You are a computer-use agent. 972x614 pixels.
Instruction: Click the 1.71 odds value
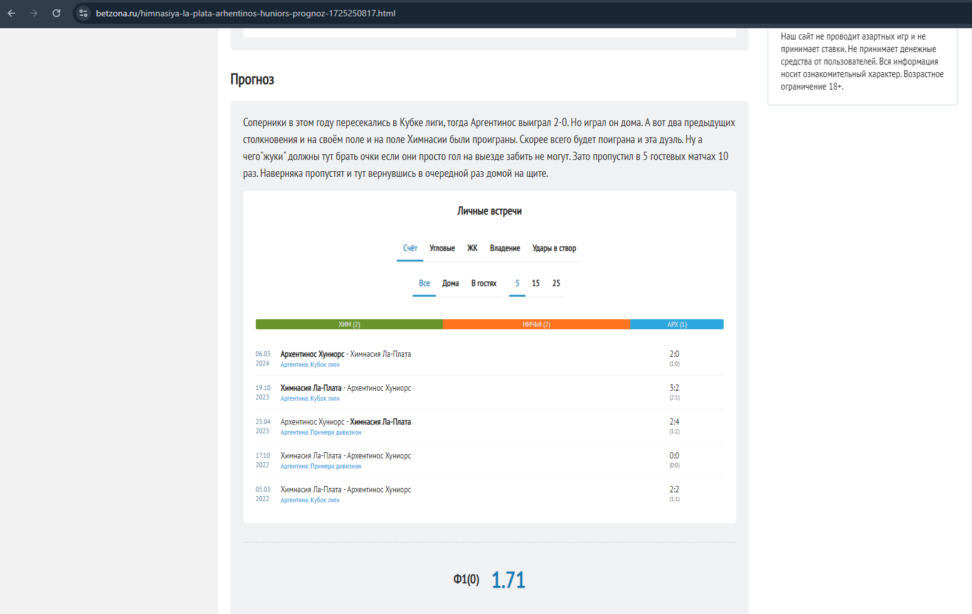pos(509,580)
